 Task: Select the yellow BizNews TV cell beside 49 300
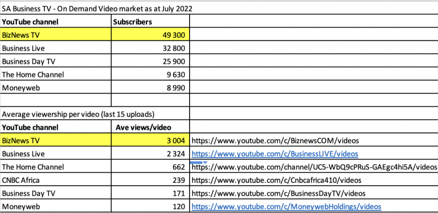pos(56,35)
